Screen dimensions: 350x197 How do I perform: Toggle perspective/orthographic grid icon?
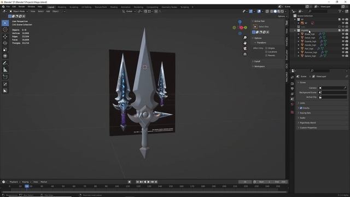[x=245, y=54]
